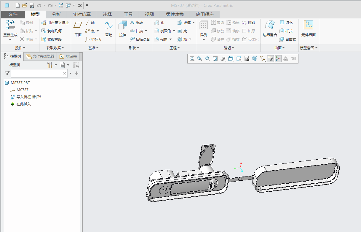Open the 自由式 (Freestyle) tool
This screenshot has width=361, height=232.
click(288, 39)
